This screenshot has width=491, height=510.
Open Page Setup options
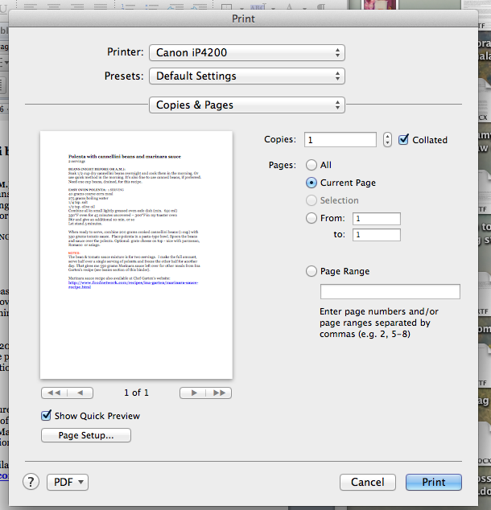[x=85, y=435]
